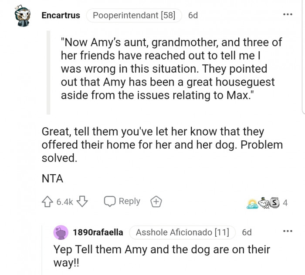This screenshot has width=305, height=275.
Task: Open the 1890rafaella user profile link
Action: (x=98, y=232)
